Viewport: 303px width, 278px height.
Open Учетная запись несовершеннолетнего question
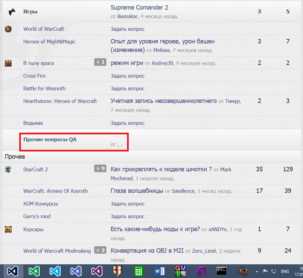[x=164, y=101]
